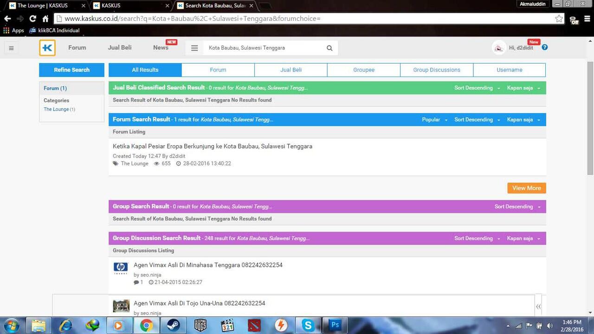
Task: Open the hamburger sidebar menu on the left
Action: click(12, 48)
